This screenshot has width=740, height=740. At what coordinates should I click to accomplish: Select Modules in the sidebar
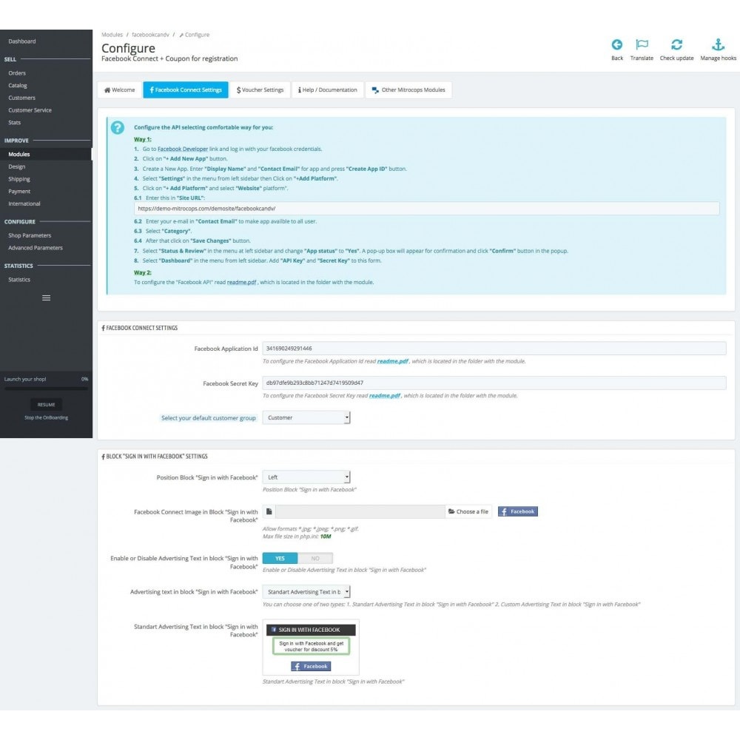(19, 155)
